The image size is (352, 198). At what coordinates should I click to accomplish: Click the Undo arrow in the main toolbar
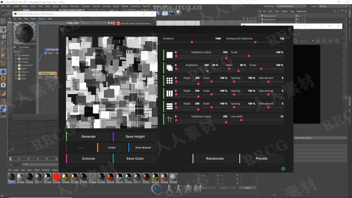click(x=5, y=12)
